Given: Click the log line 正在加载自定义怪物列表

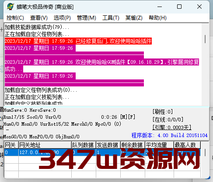Looking at the screenshot, I should [x=37, y=34].
